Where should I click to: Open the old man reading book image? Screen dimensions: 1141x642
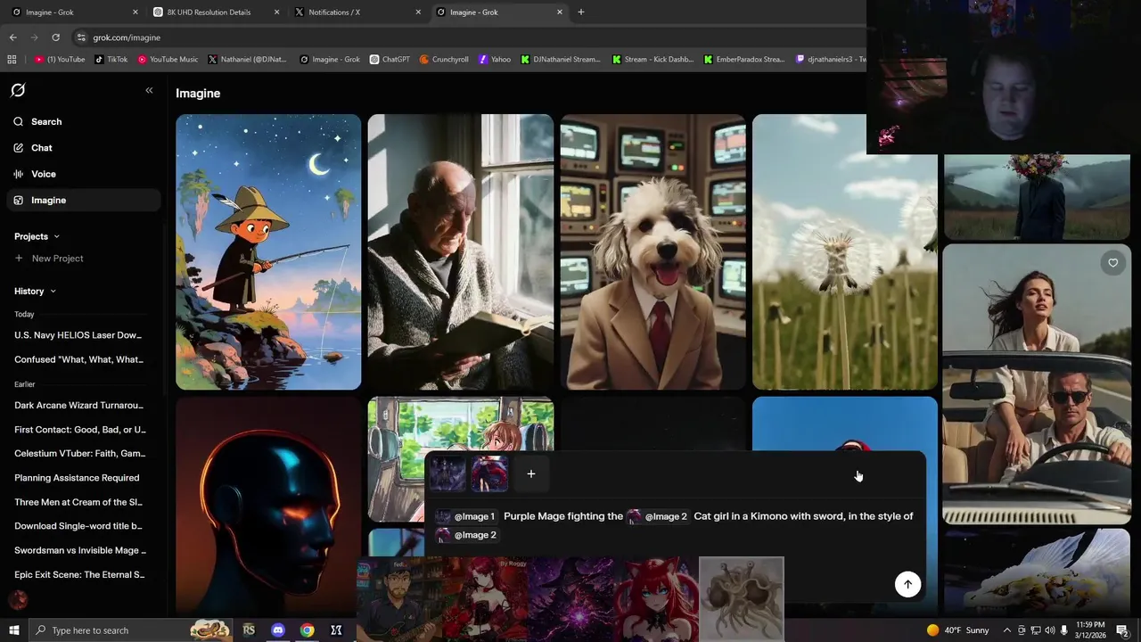(461, 251)
